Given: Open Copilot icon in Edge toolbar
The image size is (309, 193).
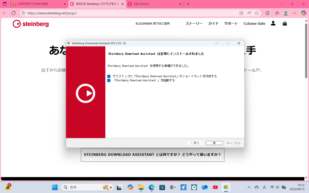Looking at the screenshot, I should (304, 13).
